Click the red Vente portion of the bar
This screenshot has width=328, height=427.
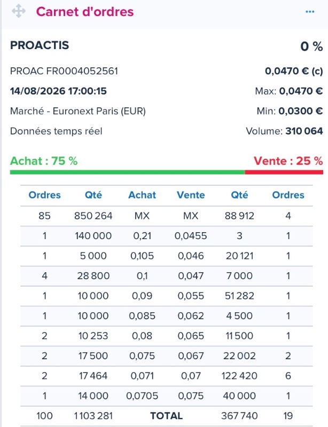[x=284, y=172]
